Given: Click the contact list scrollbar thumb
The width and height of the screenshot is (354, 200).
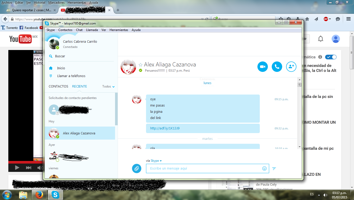Looking at the screenshot, I should (x=116, y=109).
